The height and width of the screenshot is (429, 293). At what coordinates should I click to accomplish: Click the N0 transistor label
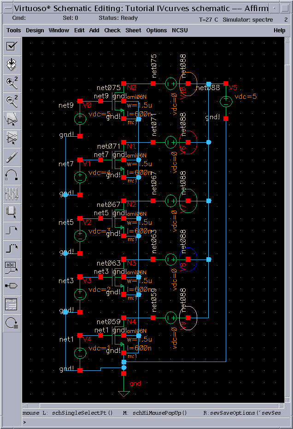click(132, 88)
